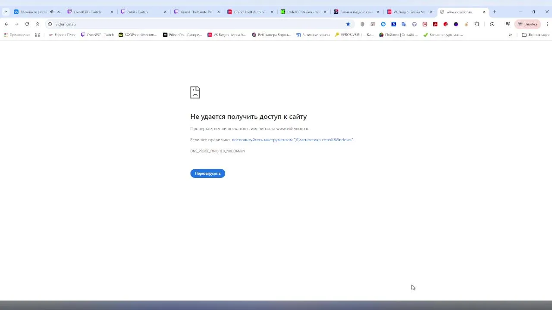Open the 0xde837 - Twitch bookmark

(x=97, y=35)
